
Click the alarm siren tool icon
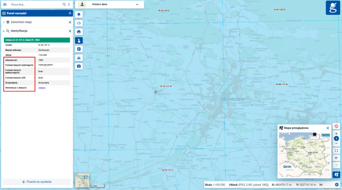tap(79, 57)
